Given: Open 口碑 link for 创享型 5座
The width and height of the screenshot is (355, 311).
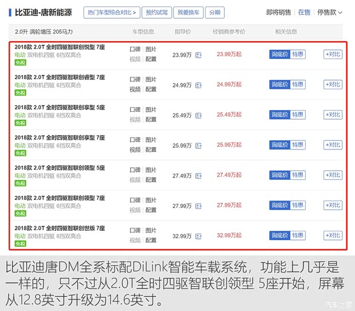Looking at the screenshot, I should pos(135,110).
